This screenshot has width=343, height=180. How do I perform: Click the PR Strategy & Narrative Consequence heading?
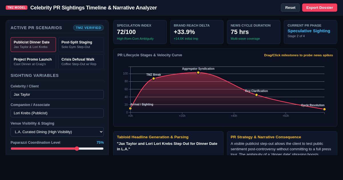coord(266,137)
